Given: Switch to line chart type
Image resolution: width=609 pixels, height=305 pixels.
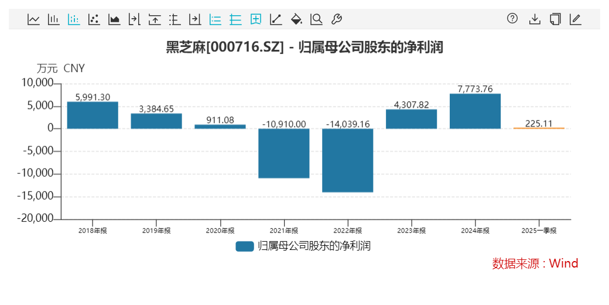Looking at the screenshot, I should [34, 19].
